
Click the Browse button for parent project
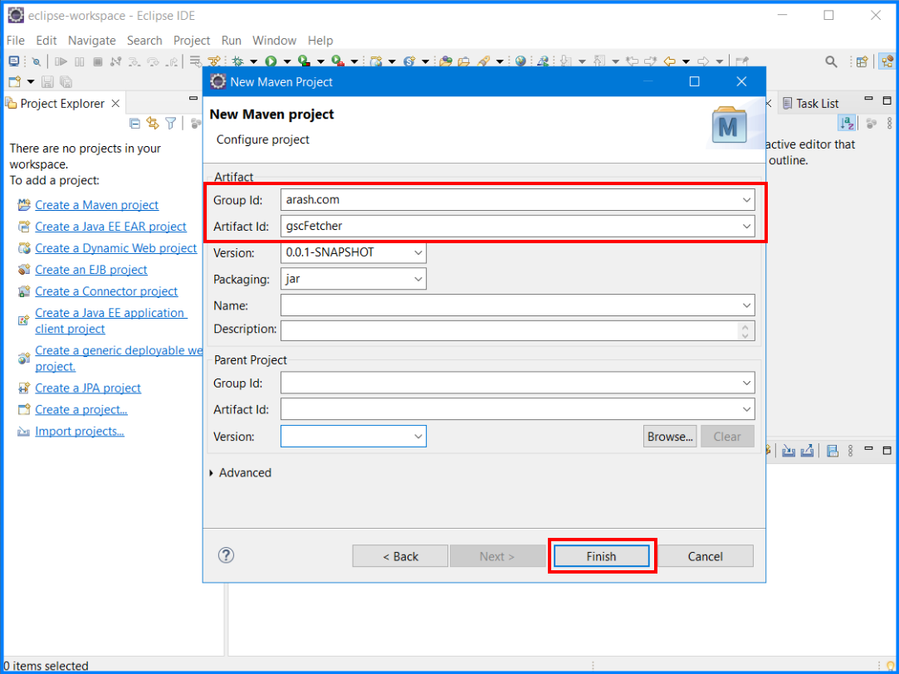click(669, 436)
